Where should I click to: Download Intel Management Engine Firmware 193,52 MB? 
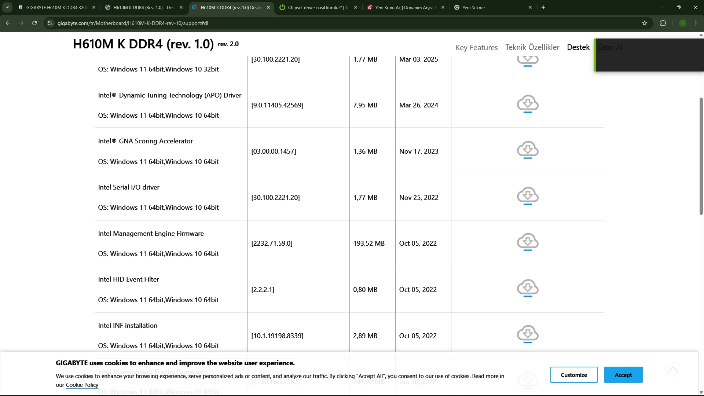527,242
